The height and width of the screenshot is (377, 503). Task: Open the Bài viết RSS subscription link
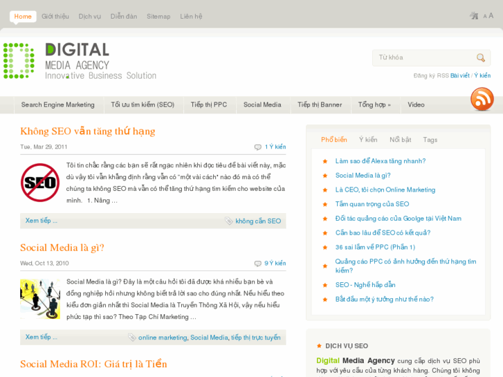(x=459, y=75)
